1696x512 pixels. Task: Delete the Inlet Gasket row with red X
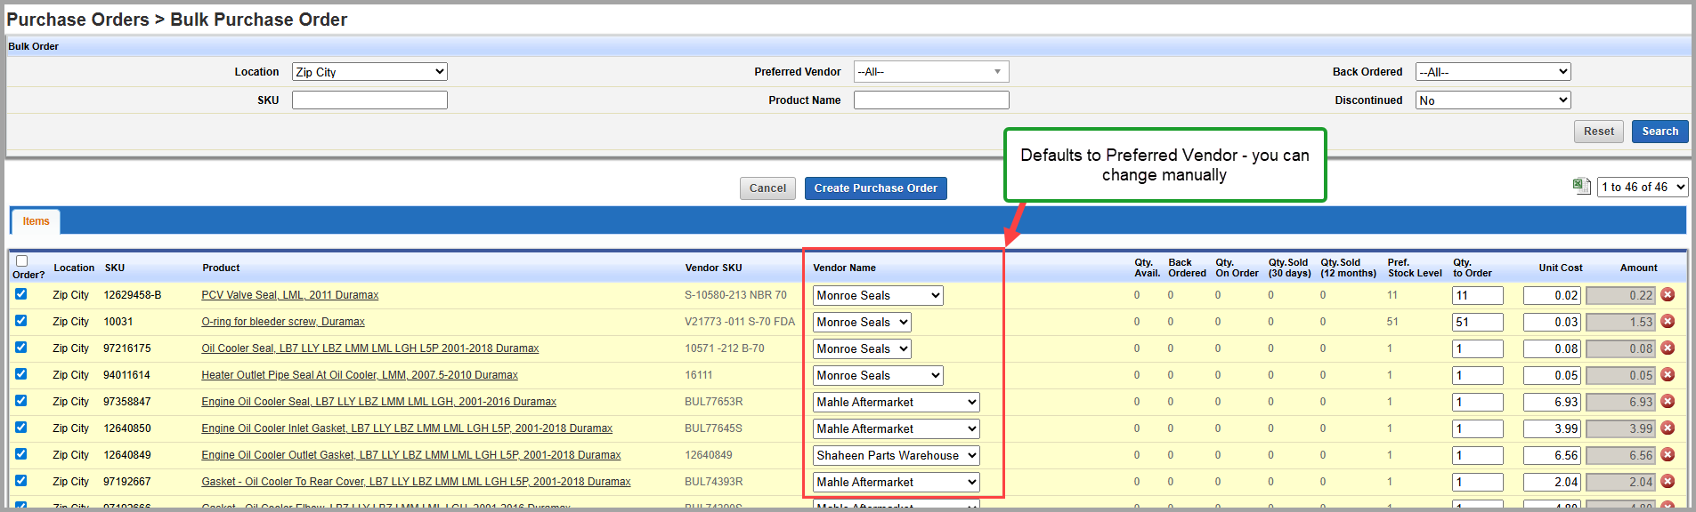1668,428
